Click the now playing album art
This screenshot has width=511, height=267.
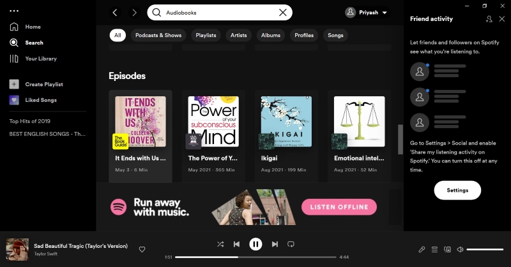point(17,249)
